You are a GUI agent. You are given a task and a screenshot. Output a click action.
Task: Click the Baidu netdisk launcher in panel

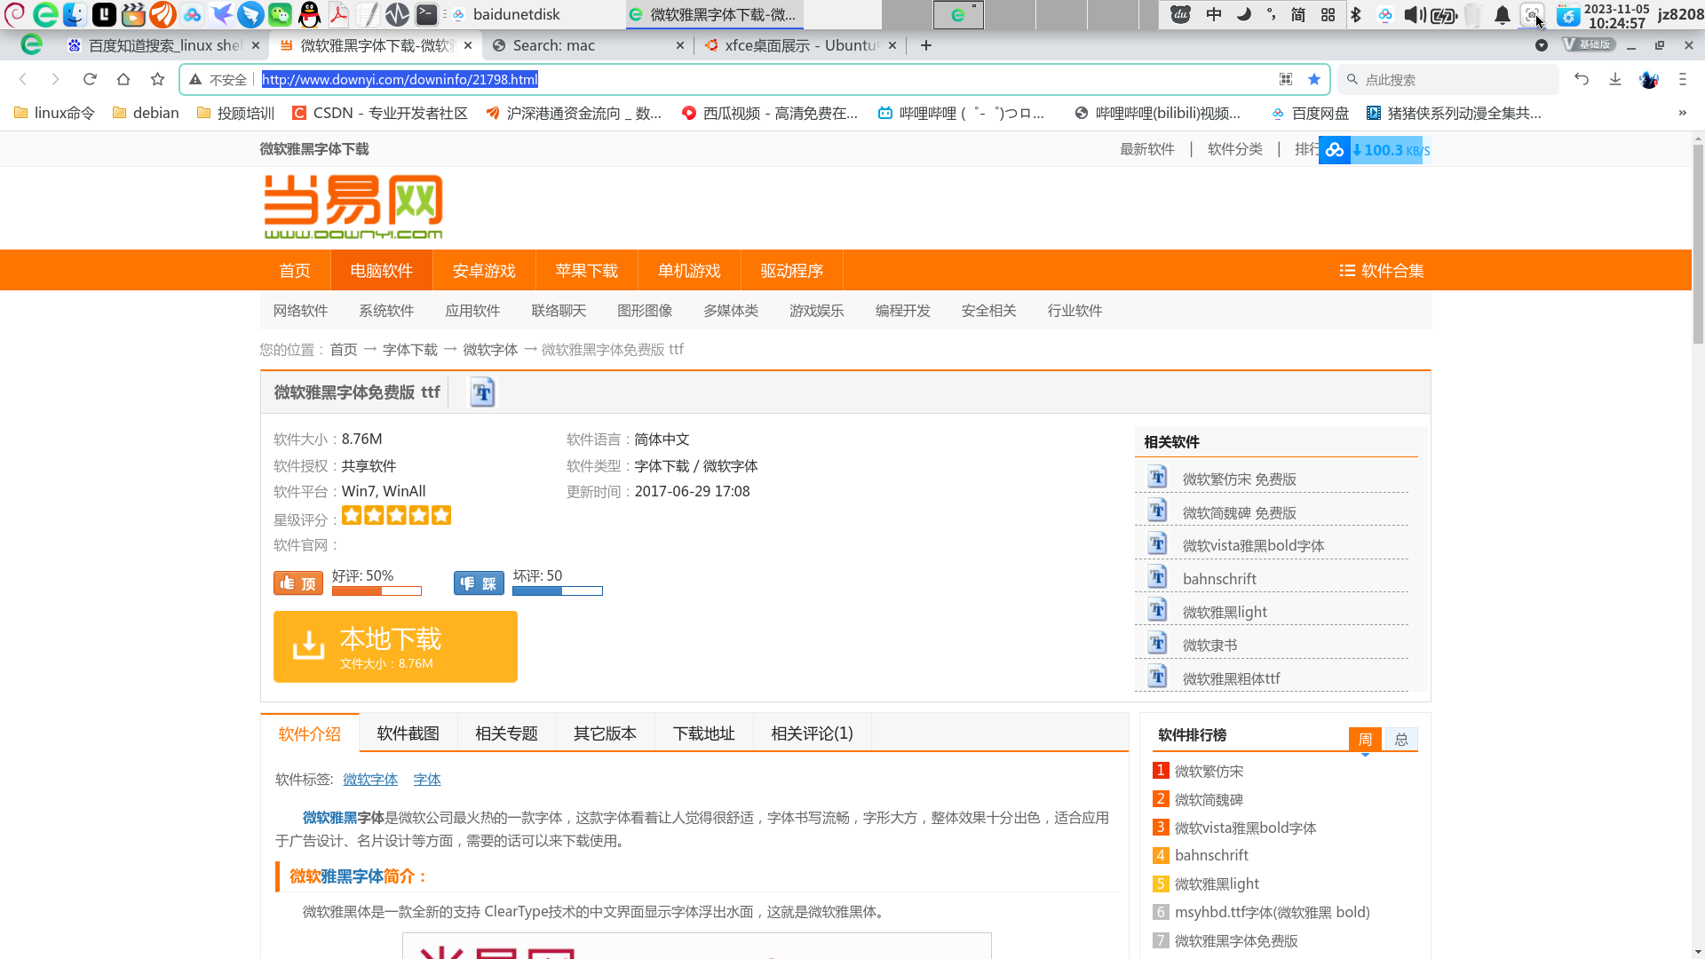pos(192,14)
